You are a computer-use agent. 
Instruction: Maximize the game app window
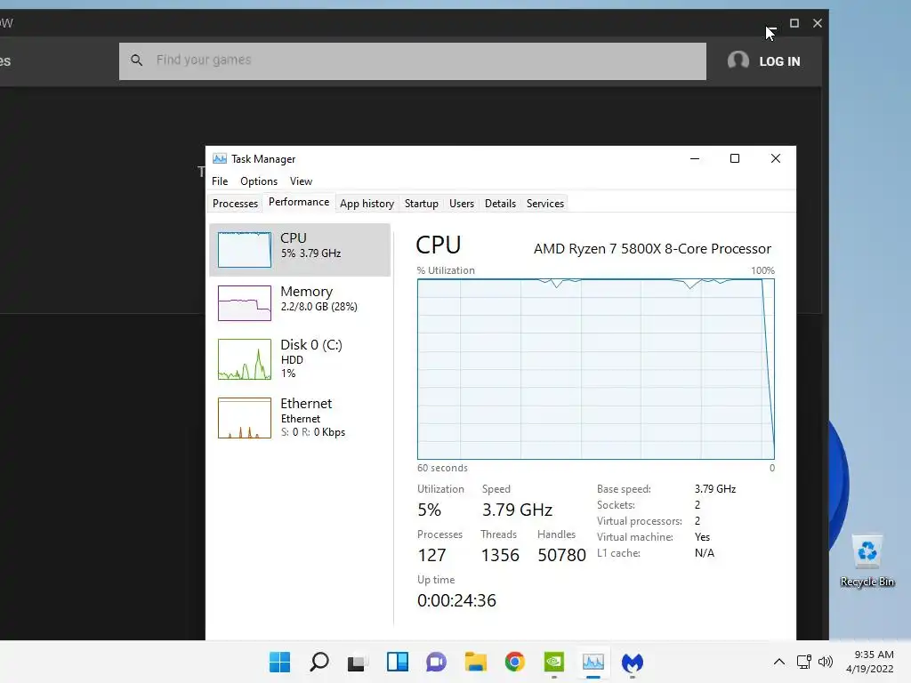tap(794, 23)
